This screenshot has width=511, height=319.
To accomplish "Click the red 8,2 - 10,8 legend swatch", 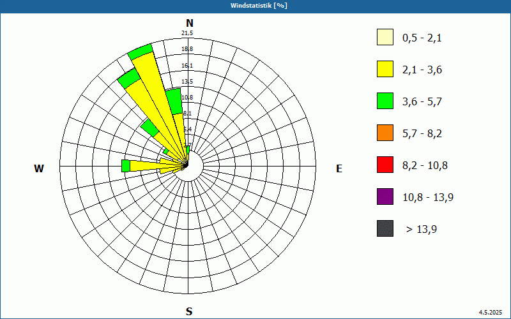I will coord(385,165).
